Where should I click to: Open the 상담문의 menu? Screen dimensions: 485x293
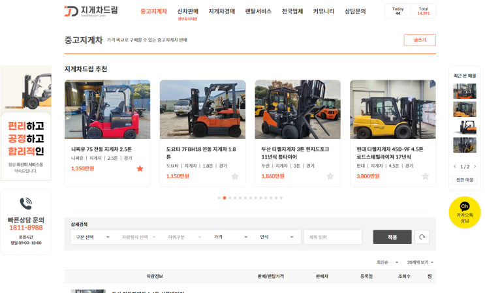tap(355, 12)
